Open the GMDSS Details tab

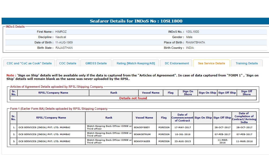(x=96, y=63)
